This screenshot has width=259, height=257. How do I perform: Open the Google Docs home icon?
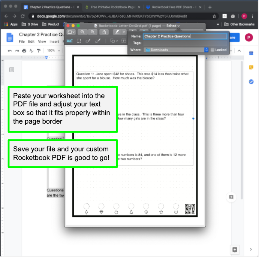(10, 37)
